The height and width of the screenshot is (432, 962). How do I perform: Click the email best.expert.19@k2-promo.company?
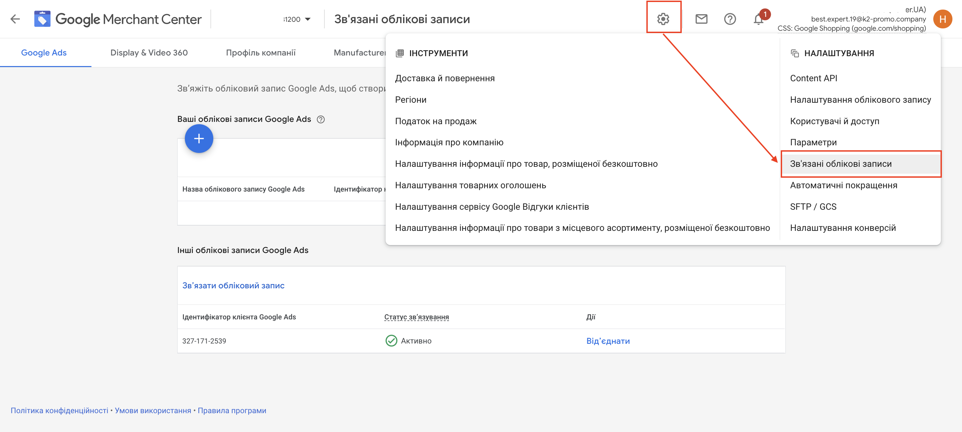pyautogui.click(x=868, y=19)
